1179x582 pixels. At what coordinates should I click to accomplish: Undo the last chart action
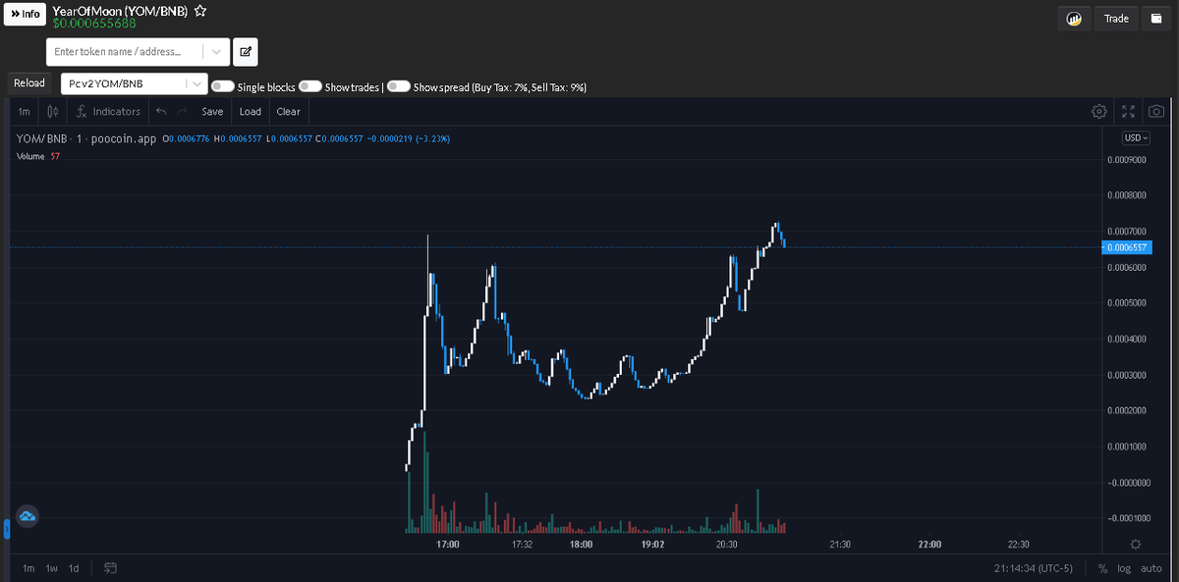pyautogui.click(x=161, y=112)
